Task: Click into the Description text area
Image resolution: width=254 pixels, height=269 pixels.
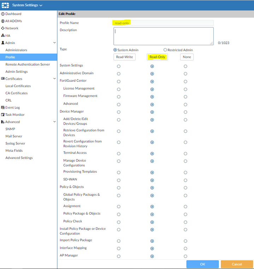Action: (x=163, y=36)
